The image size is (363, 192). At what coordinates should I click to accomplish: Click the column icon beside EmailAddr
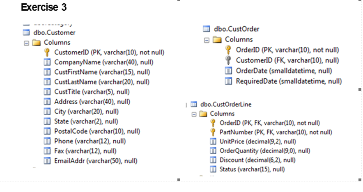click(x=47, y=161)
